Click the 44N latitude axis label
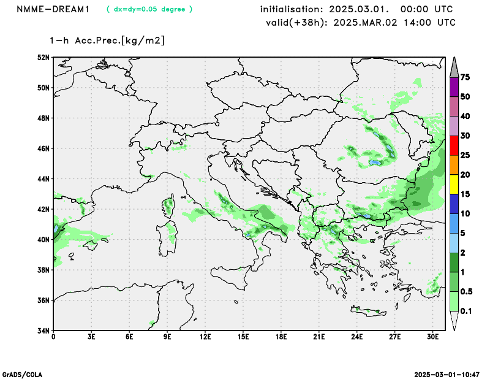The height and width of the screenshot is (379, 490). [x=43, y=179]
